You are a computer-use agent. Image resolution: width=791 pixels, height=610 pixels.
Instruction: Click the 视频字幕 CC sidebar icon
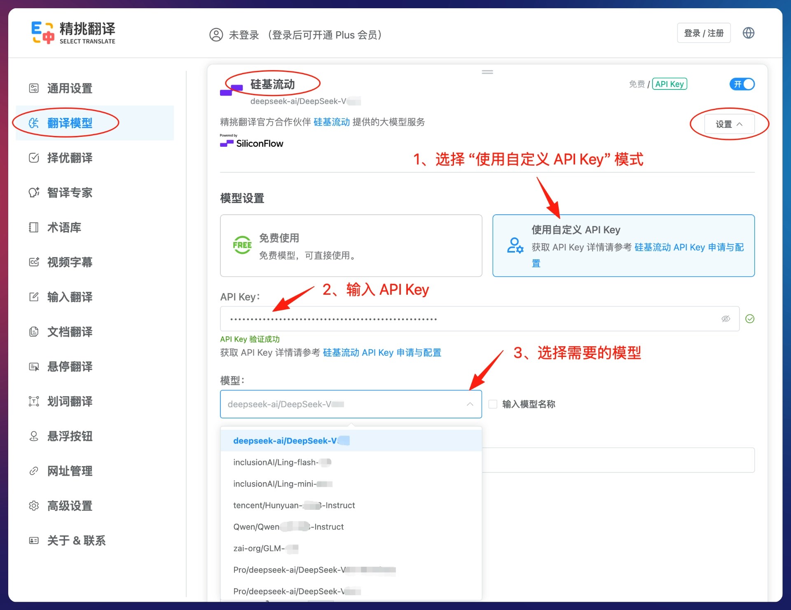(34, 262)
